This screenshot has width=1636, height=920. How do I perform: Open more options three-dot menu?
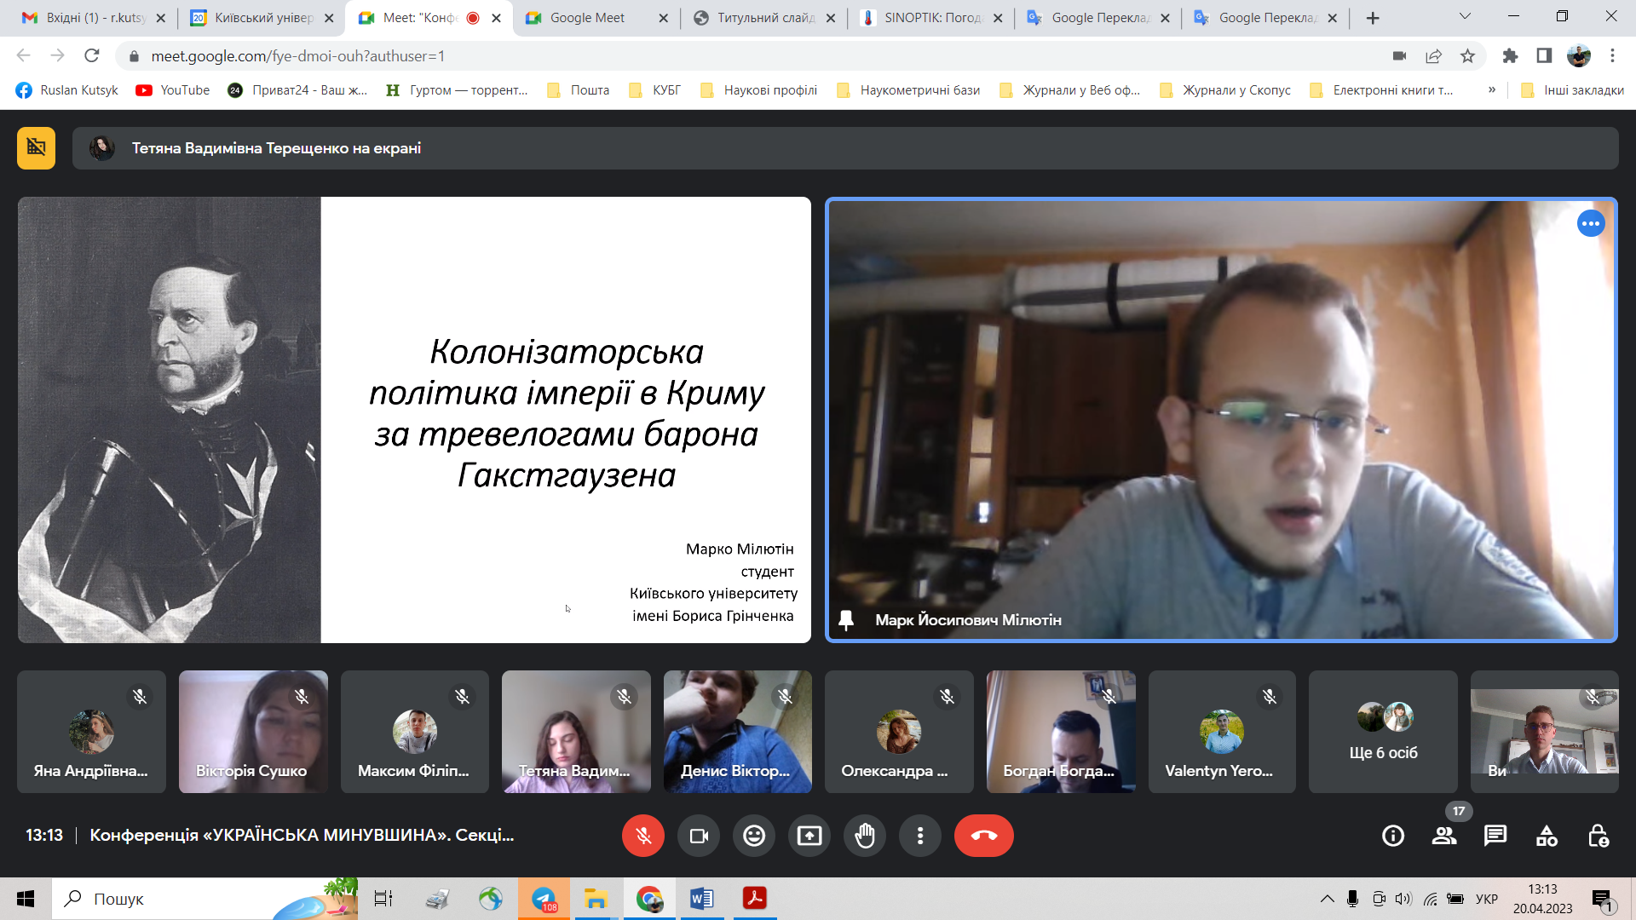tap(919, 836)
